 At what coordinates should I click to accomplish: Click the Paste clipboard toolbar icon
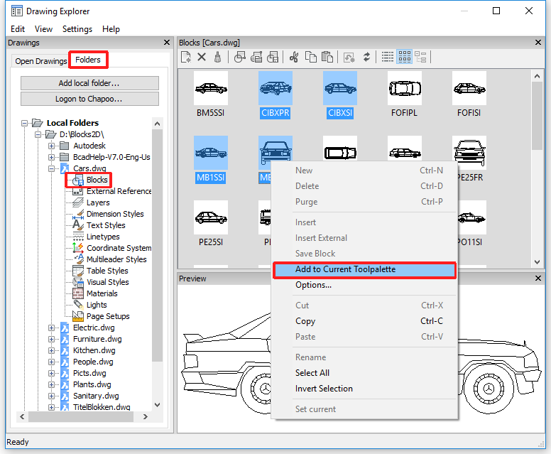tap(327, 58)
